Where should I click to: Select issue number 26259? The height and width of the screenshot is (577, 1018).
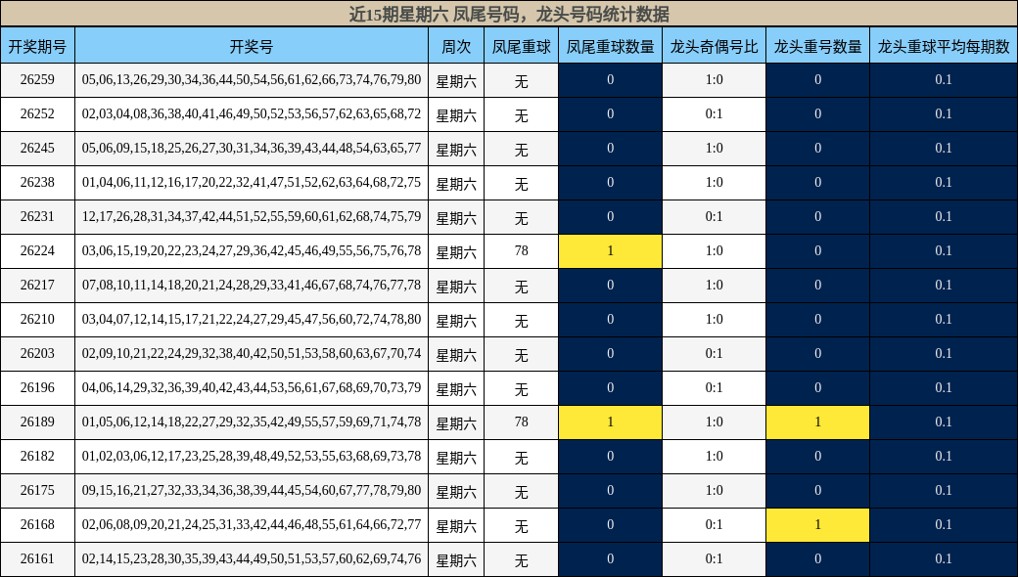(37, 80)
